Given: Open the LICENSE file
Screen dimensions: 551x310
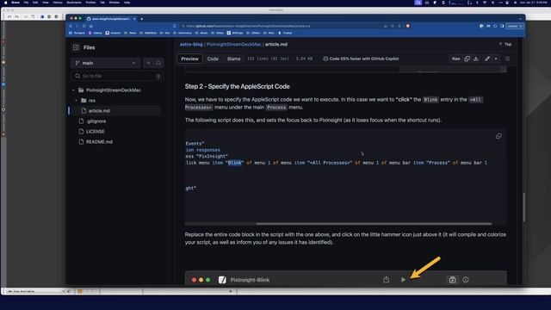Looking at the screenshot, I should click(96, 132).
